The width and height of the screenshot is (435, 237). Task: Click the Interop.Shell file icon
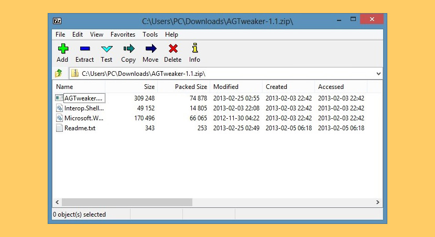point(59,108)
